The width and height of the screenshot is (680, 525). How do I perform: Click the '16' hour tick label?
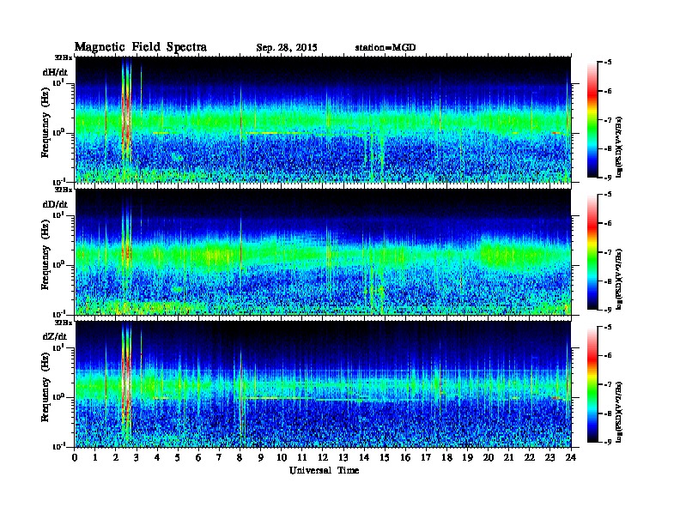point(405,457)
